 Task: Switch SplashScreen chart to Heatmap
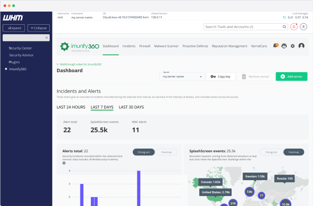pos(293,152)
